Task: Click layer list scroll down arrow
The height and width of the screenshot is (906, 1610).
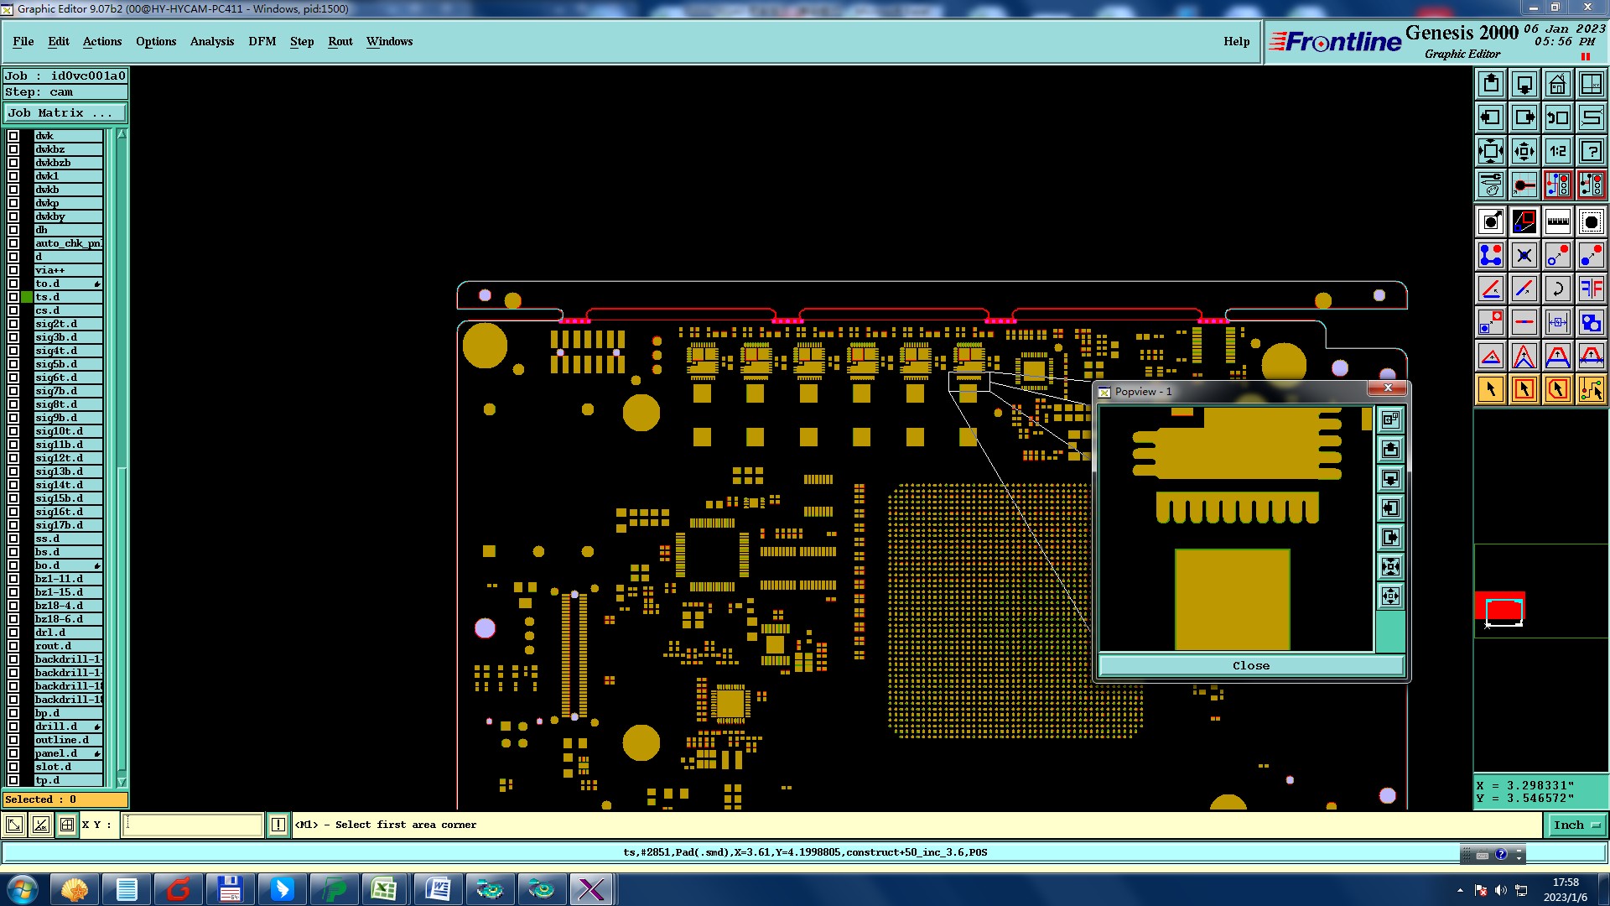Action: (122, 781)
